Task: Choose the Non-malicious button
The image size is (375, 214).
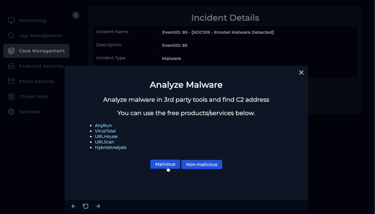Action: tap(202, 165)
